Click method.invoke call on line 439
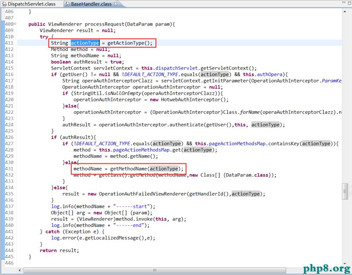Image resolution: width=352 pixels, height=275 pixels. (x=134, y=219)
